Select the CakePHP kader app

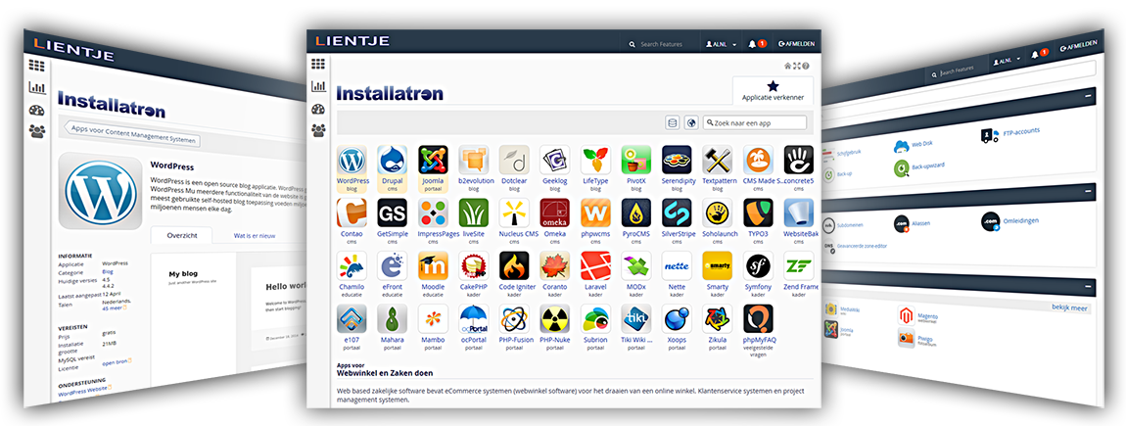474,265
